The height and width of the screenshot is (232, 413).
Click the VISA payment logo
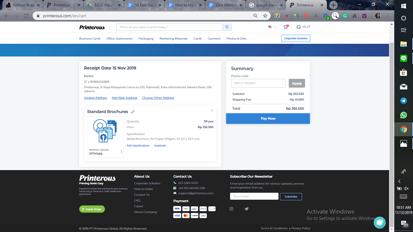point(177,216)
